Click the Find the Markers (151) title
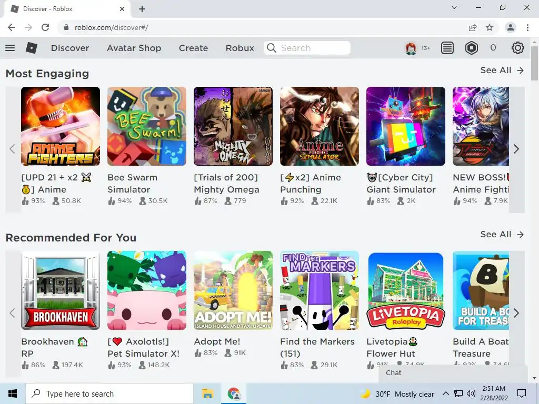Image resolution: width=539 pixels, height=404 pixels. click(x=317, y=347)
